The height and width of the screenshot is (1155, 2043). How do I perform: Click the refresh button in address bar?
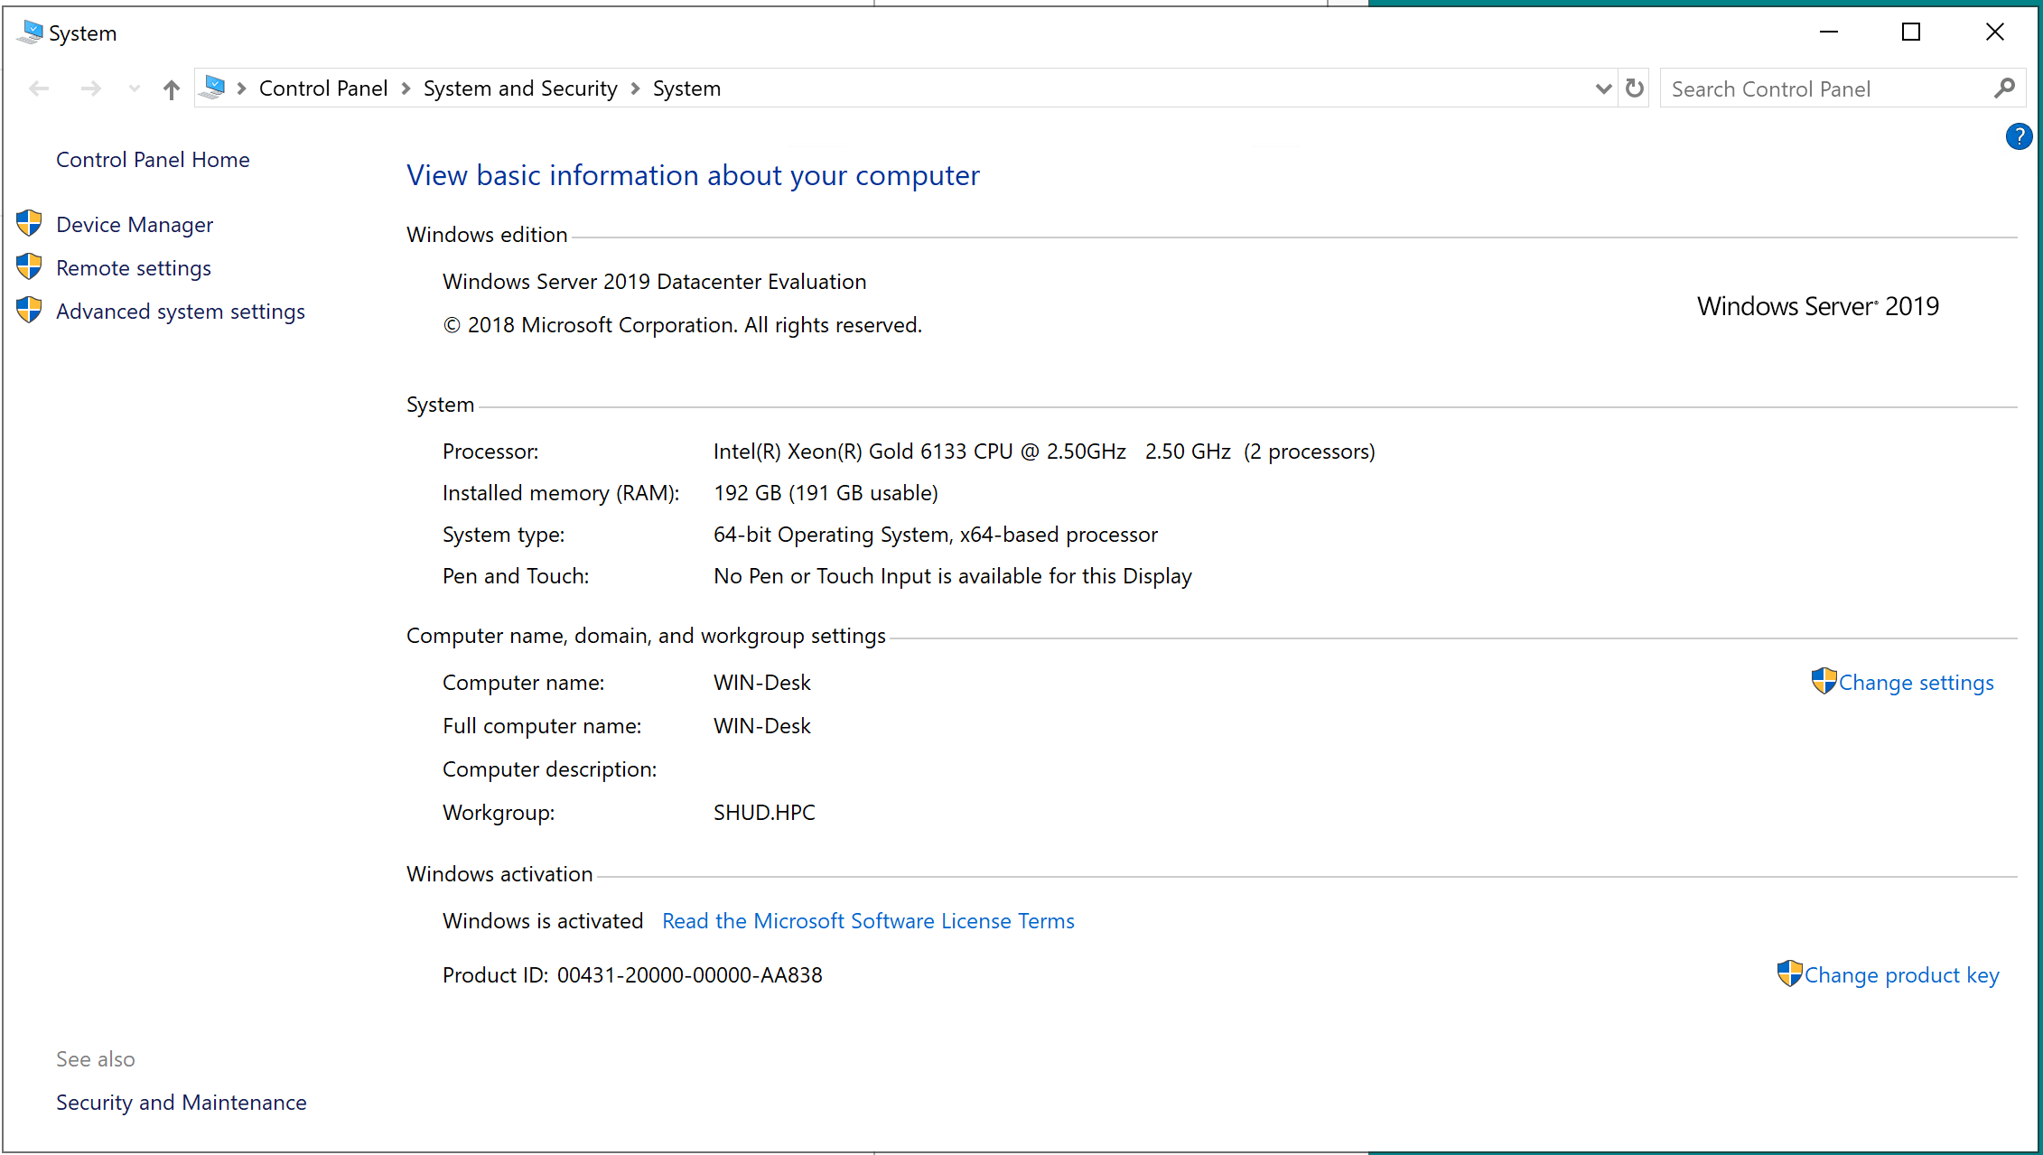click(1632, 87)
